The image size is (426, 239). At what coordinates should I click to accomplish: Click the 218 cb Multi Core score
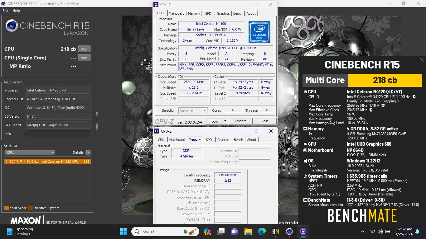click(385, 80)
